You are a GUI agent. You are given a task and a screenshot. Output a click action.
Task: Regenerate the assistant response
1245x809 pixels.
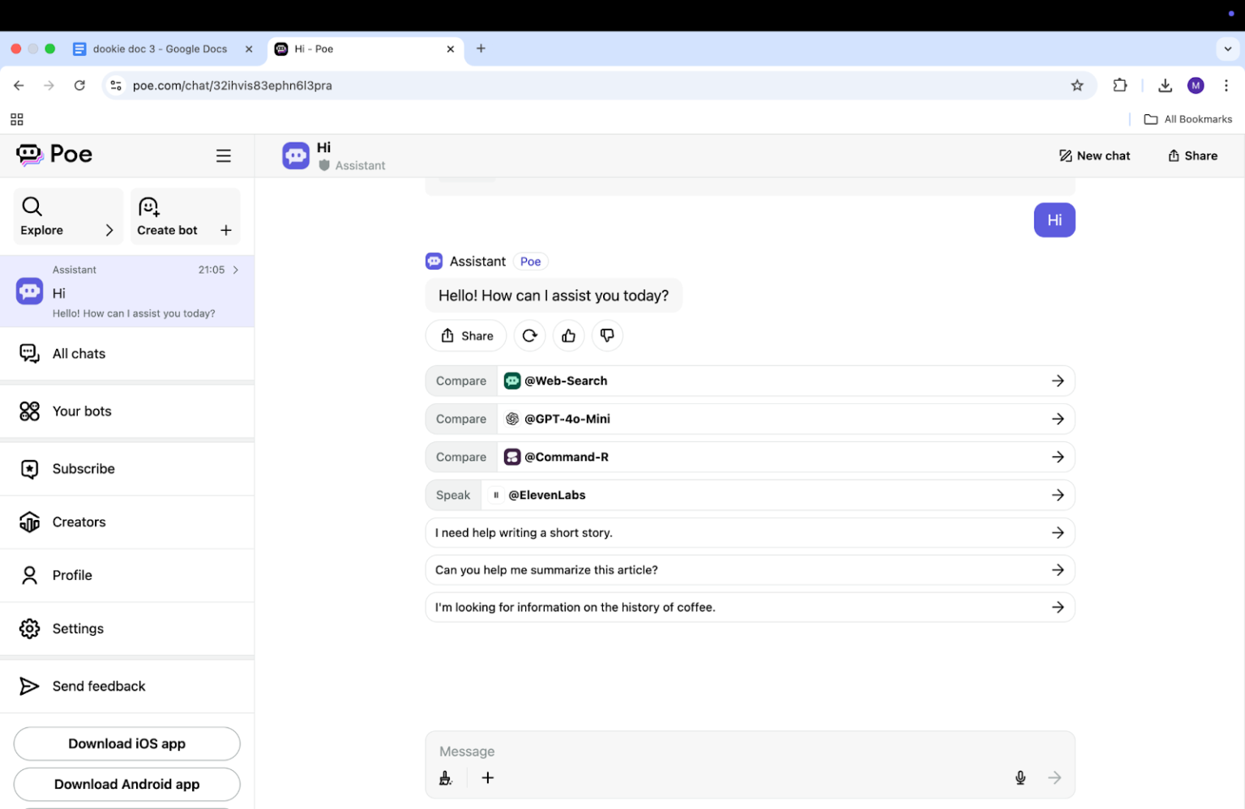coord(529,335)
